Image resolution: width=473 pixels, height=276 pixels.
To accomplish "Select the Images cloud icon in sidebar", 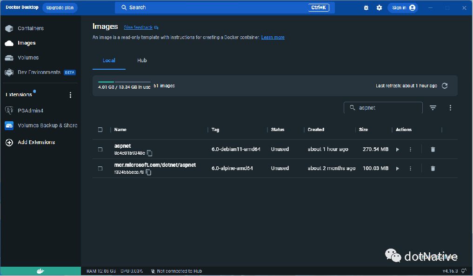I will (9, 43).
